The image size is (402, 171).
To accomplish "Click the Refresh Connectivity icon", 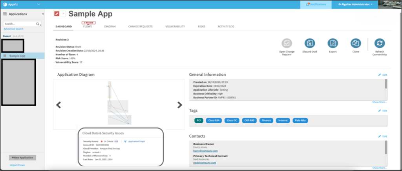I will [380, 44].
